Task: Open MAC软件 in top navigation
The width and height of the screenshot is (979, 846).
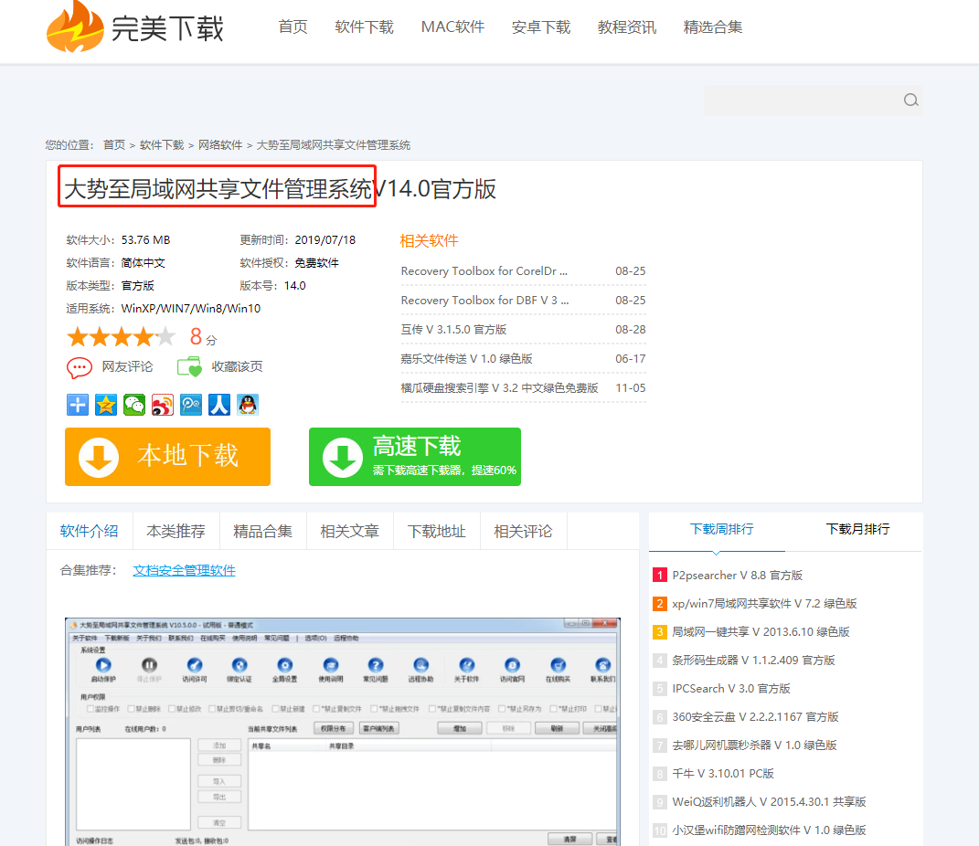Action: click(x=452, y=27)
